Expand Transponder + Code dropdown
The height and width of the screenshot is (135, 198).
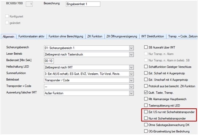point(89,87)
